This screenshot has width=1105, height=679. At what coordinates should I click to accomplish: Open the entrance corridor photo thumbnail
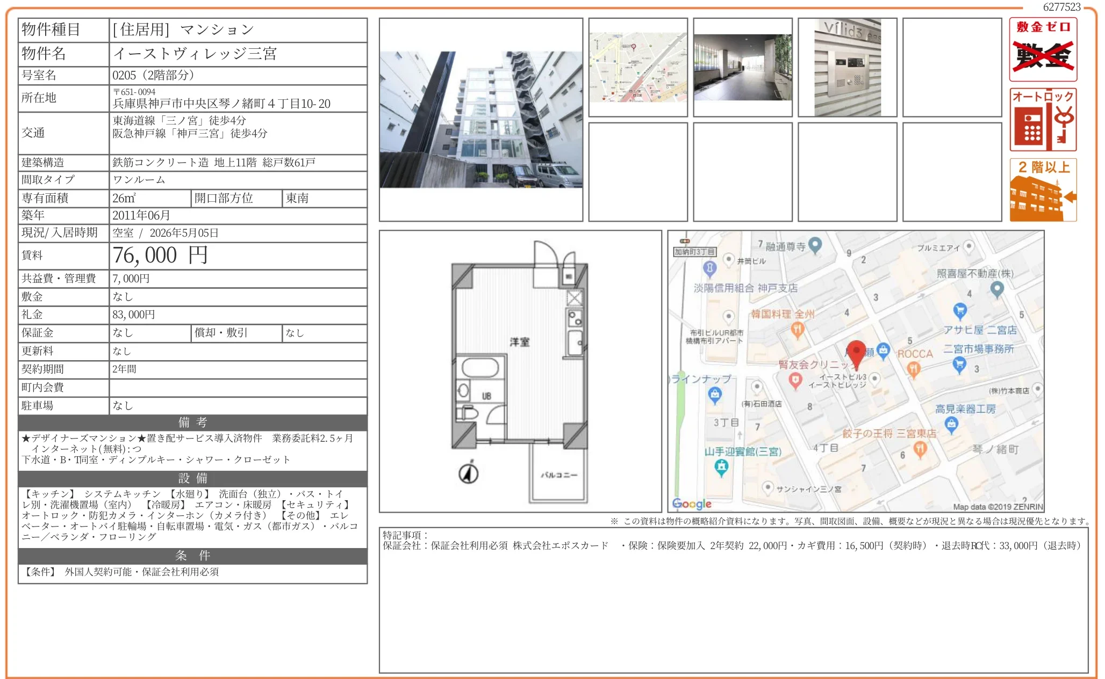(742, 67)
